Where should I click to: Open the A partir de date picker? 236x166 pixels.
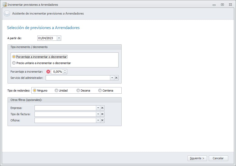tap(59, 38)
